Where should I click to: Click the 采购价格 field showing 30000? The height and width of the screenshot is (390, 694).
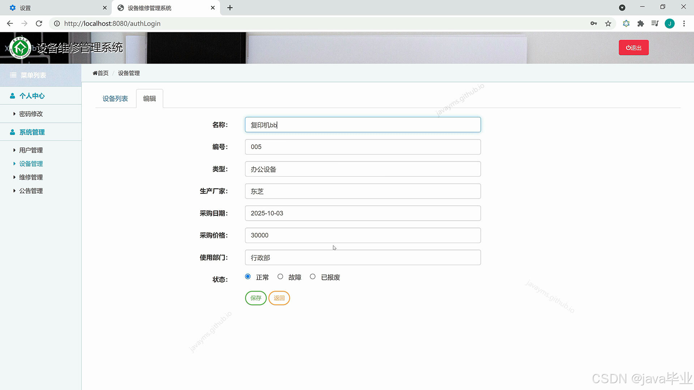pyautogui.click(x=363, y=235)
